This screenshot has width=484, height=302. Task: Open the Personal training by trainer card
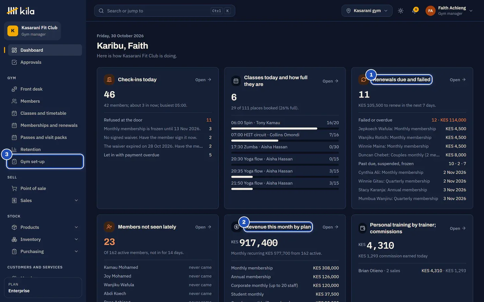coord(458,228)
